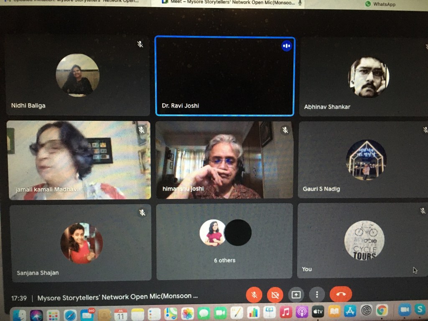Click the muted mic icon on himanshu joshi's tile
Viewport: 428px width, 321px height.
tap(285, 130)
